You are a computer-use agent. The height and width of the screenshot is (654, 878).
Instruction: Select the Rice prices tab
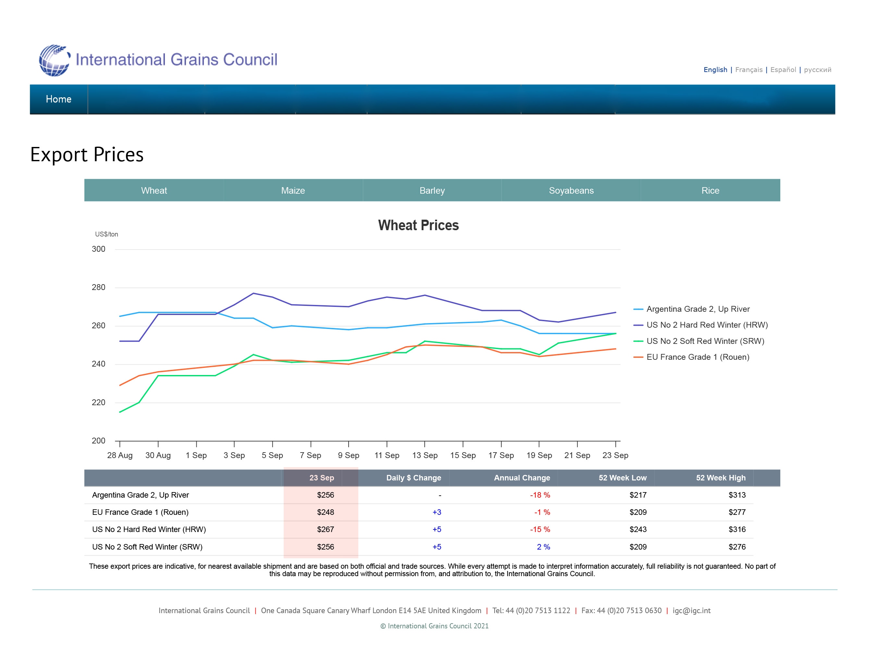click(710, 190)
